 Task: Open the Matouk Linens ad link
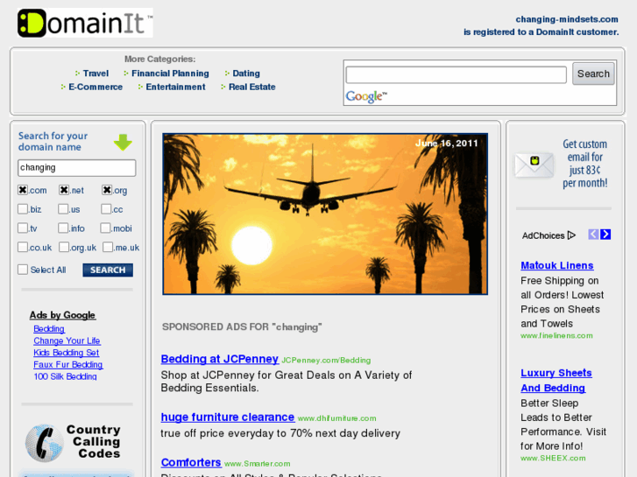point(557,265)
